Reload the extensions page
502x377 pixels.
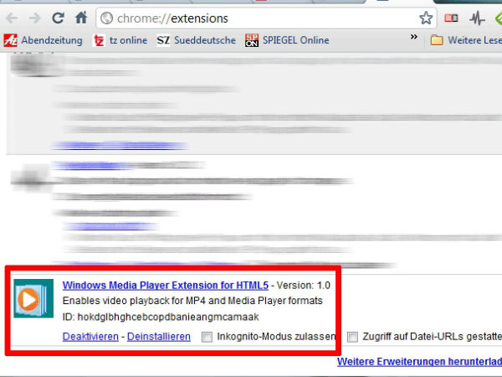[x=59, y=17]
